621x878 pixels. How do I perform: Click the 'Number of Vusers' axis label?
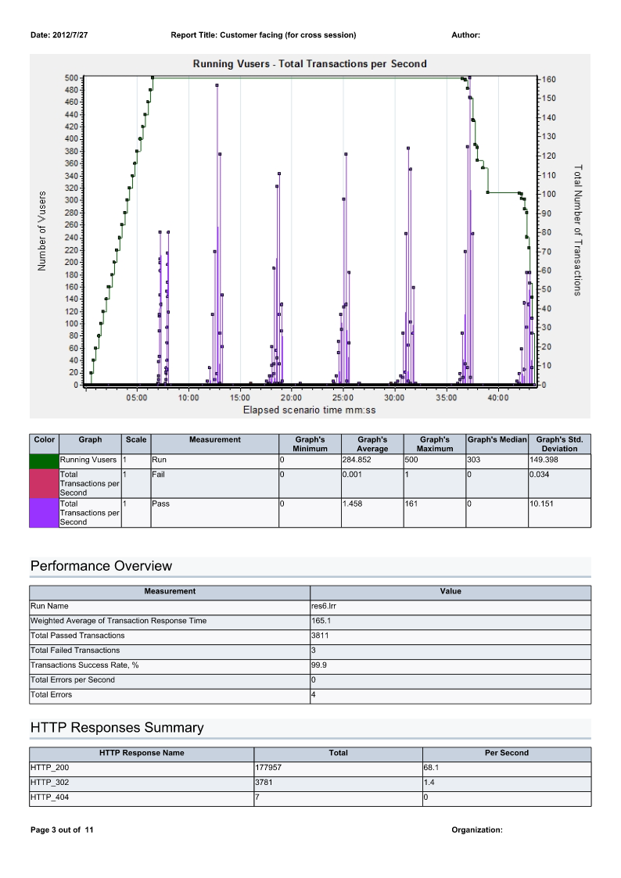click(x=42, y=231)
